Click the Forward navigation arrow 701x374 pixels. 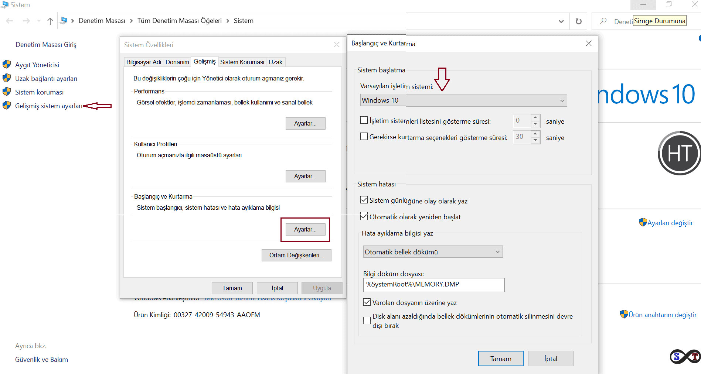pos(26,21)
